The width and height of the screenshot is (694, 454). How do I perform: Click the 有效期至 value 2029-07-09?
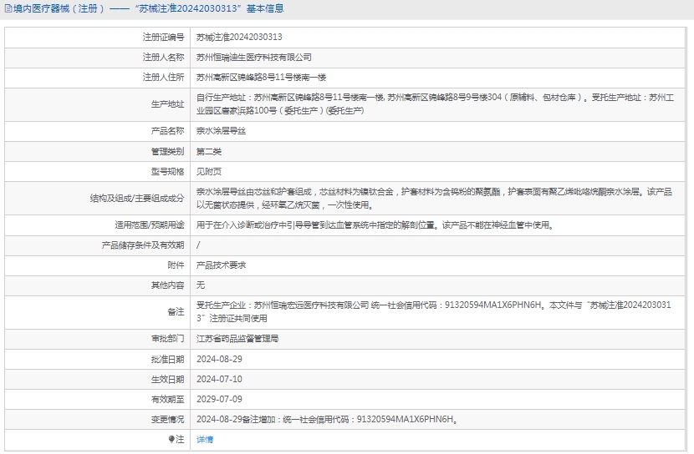219,399
